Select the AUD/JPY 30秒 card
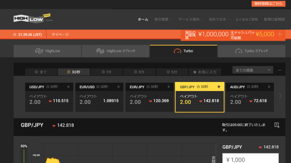The width and height of the screenshot is (291, 163). coord(250,97)
